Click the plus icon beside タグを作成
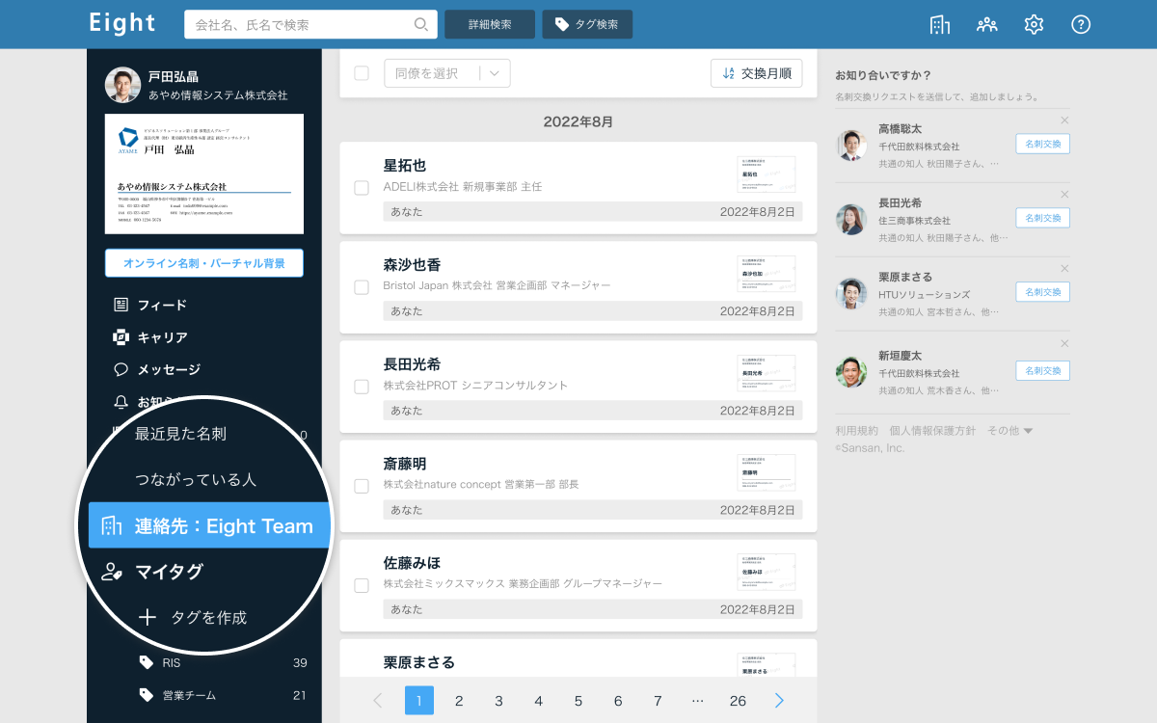Image resolution: width=1157 pixels, height=723 pixels. [147, 617]
